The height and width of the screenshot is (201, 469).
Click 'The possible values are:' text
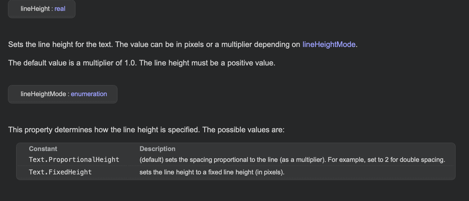pos(243,130)
